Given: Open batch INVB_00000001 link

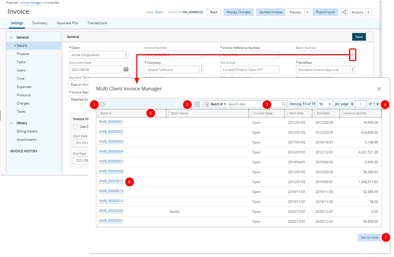Looking at the screenshot, I should (x=111, y=122).
